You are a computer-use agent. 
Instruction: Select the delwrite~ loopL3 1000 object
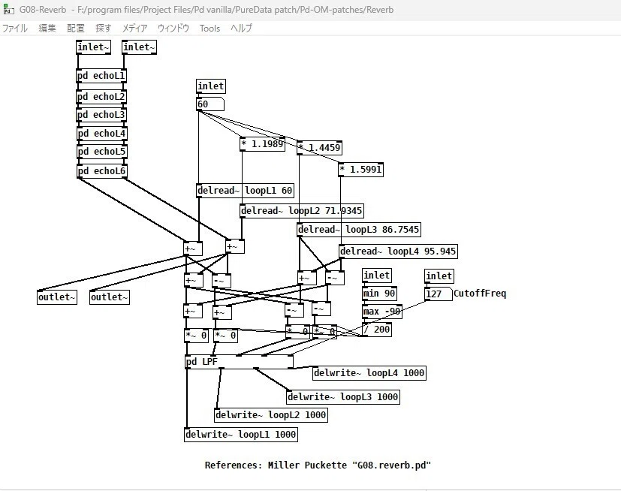343,397
